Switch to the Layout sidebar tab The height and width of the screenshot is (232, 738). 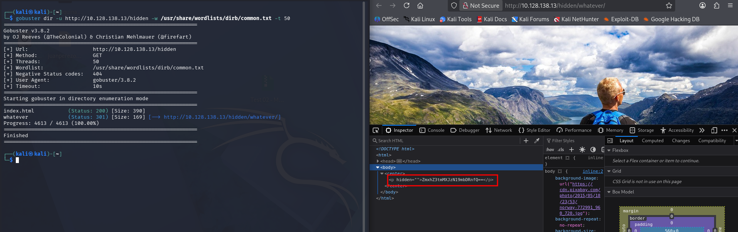tap(626, 141)
